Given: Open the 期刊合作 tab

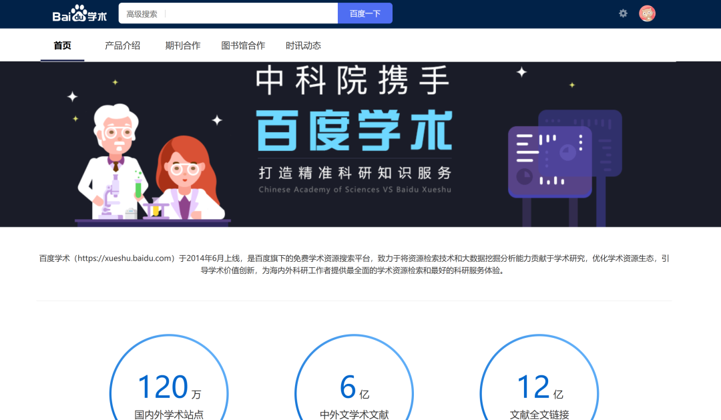Looking at the screenshot, I should 182,45.
